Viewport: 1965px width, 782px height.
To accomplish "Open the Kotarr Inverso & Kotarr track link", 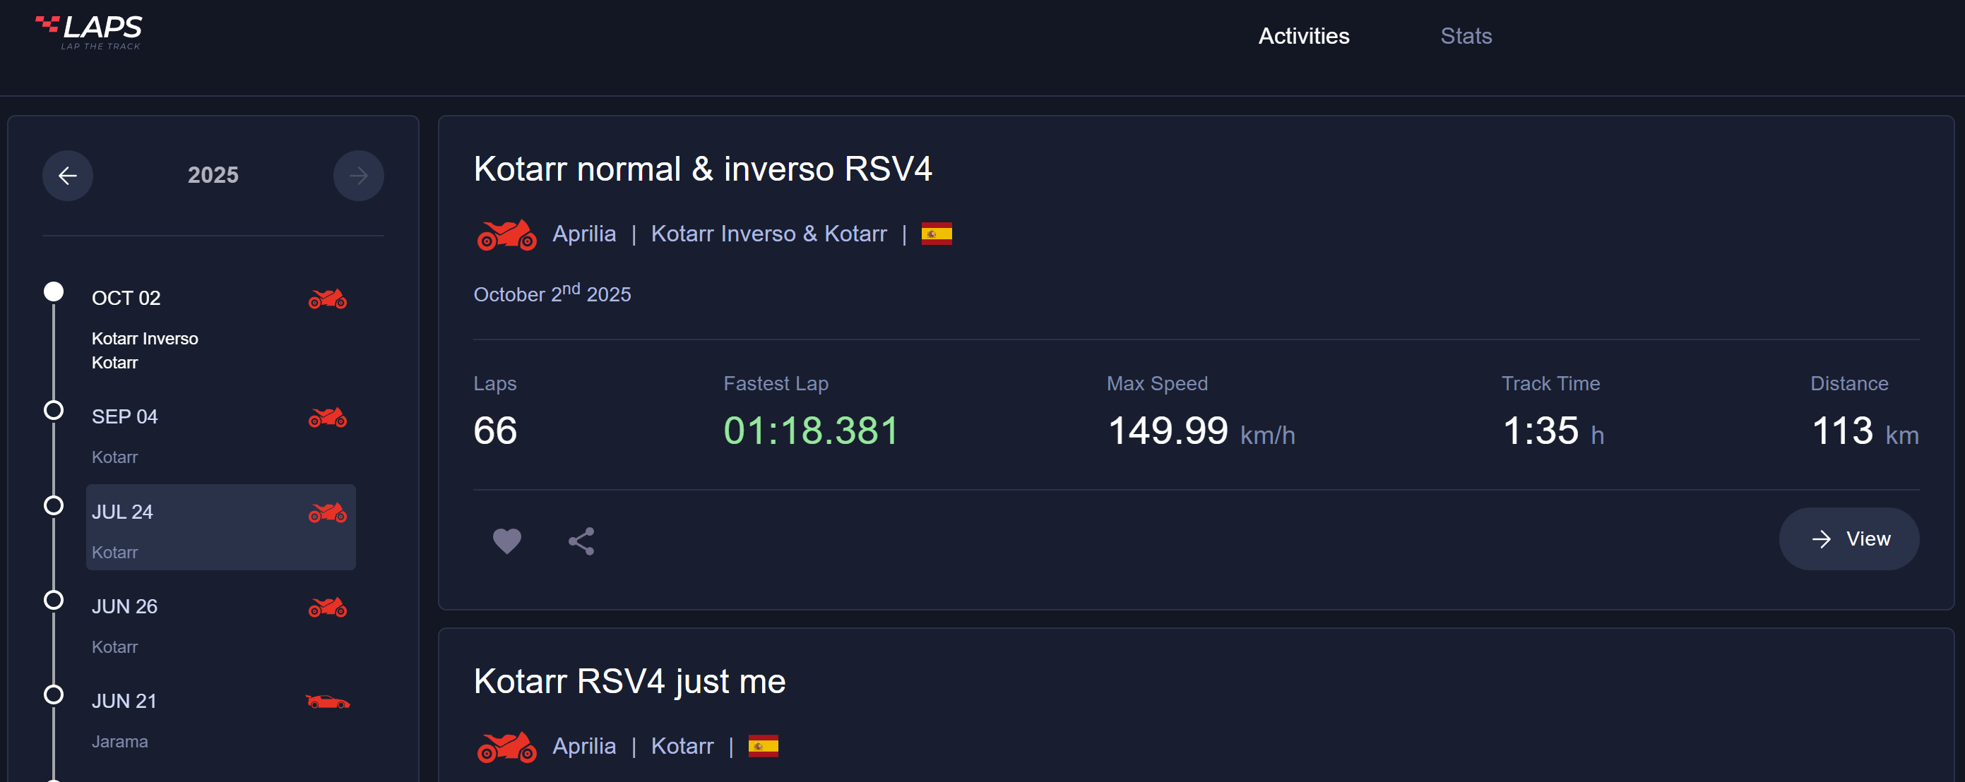I will click(769, 234).
